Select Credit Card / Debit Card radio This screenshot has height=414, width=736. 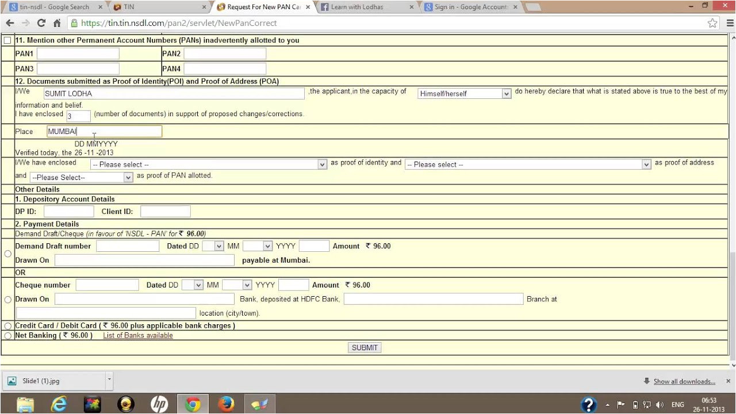coord(7,326)
